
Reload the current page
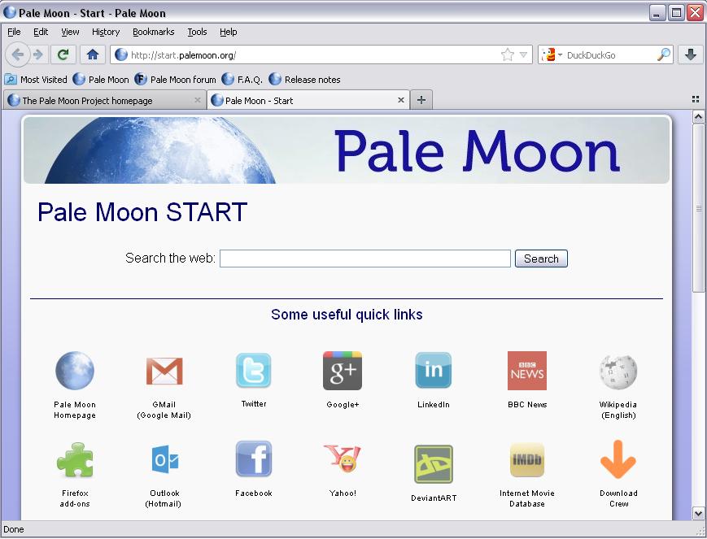[x=63, y=54]
